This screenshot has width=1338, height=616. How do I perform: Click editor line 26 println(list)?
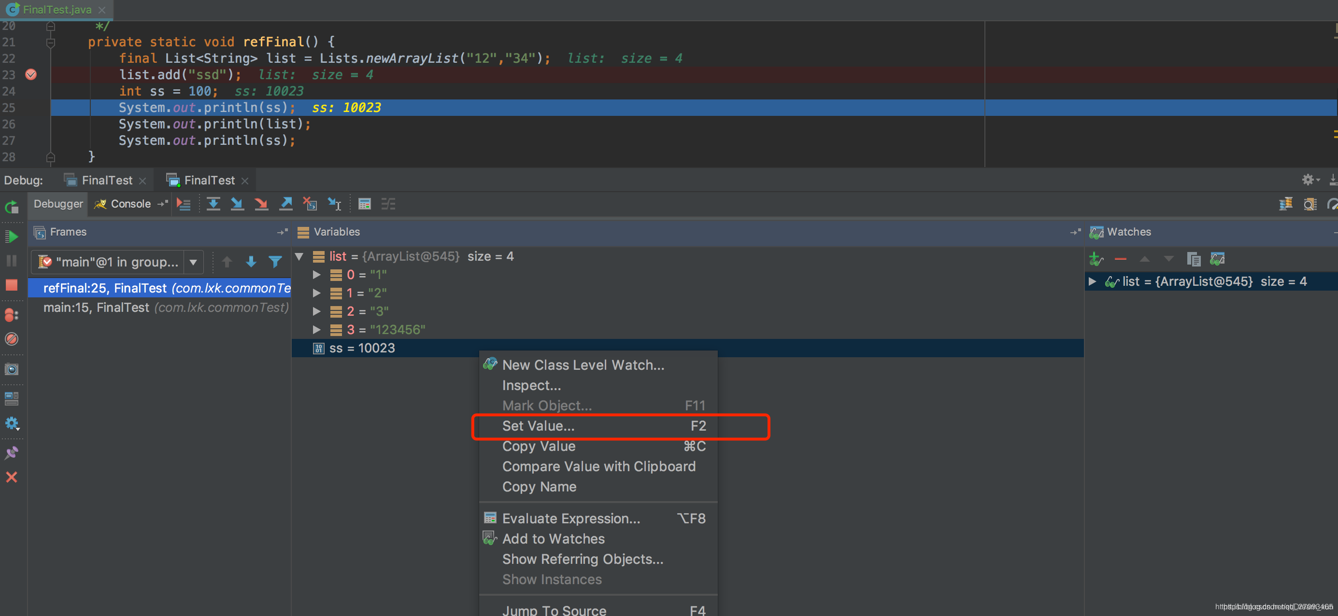[214, 124]
